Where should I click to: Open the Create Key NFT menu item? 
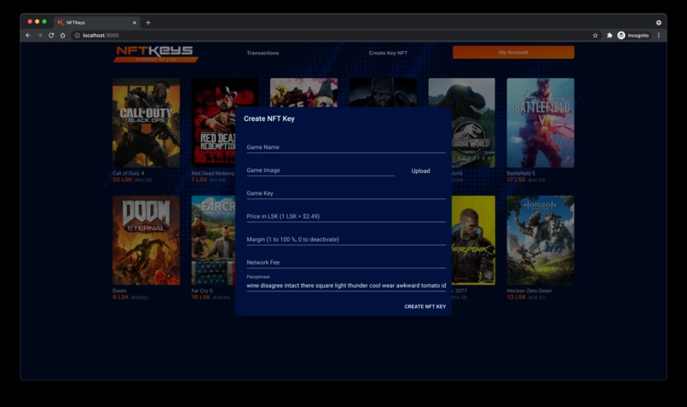click(388, 53)
